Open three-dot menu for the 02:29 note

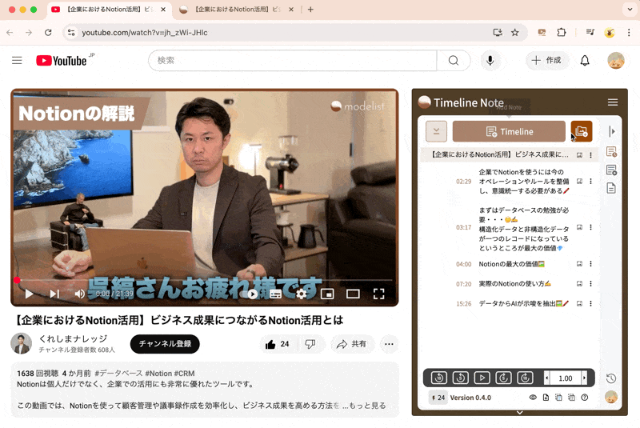591,182
